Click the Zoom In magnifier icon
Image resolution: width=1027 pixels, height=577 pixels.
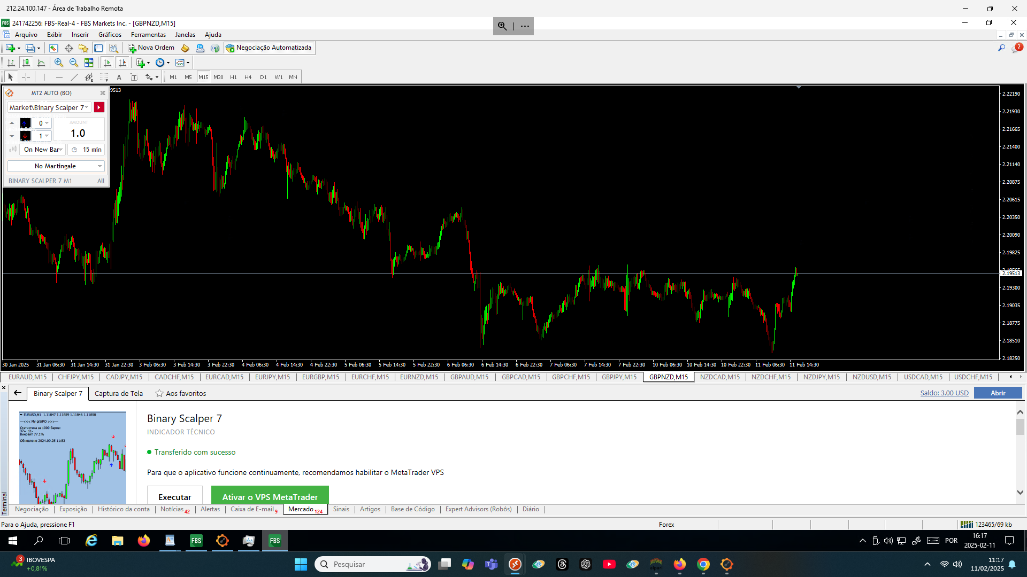(x=59, y=63)
